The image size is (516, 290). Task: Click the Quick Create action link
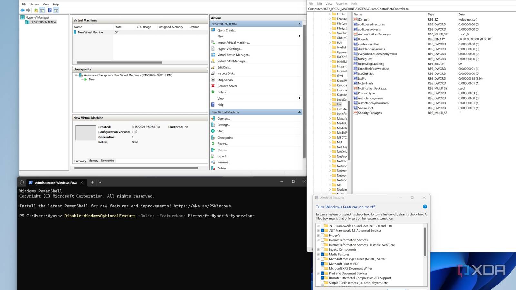(226, 30)
